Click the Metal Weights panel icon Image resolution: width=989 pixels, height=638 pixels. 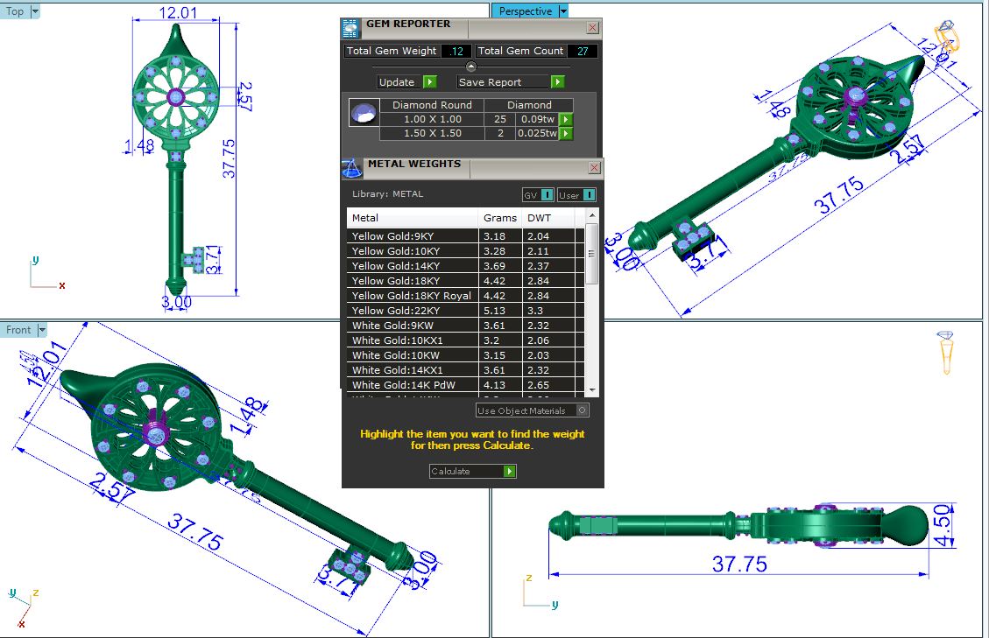(351, 168)
